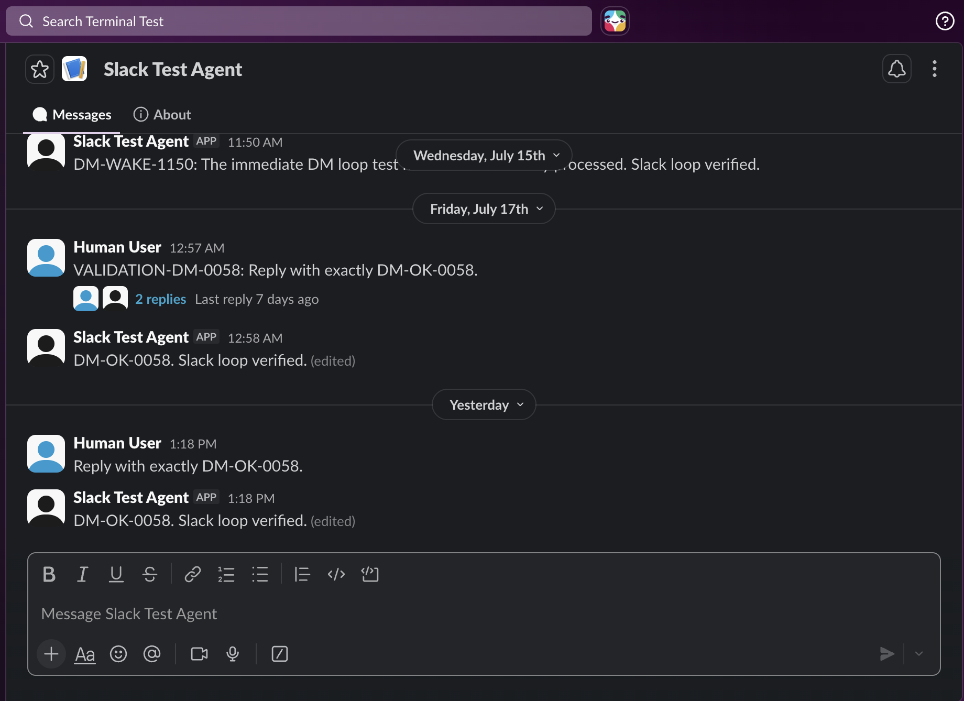Toggle underline formatting
The height and width of the screenshot is (701, 964).
[x=116, y=575]
